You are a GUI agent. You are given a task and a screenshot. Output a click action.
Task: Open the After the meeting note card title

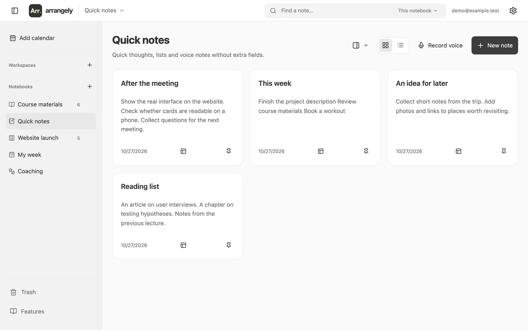(150, 83)
